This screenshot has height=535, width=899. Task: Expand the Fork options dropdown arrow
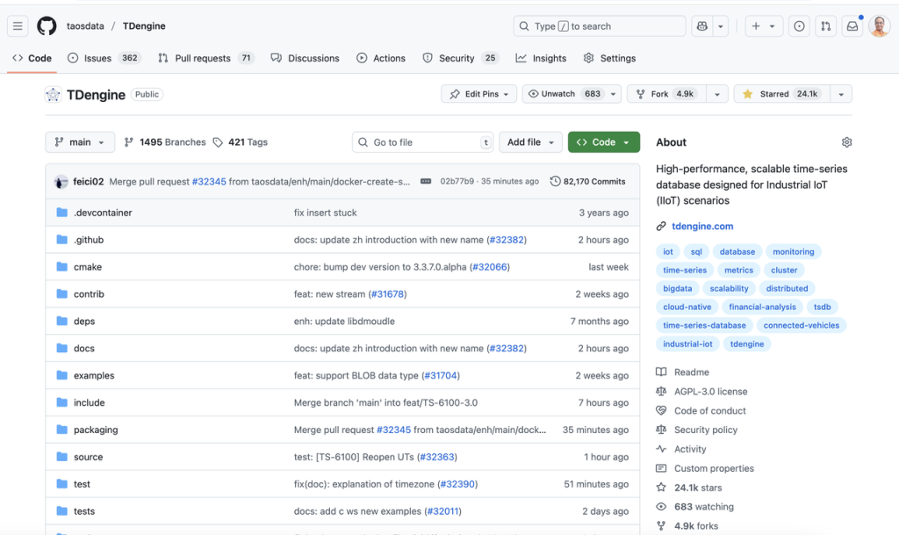click(717, 94)
